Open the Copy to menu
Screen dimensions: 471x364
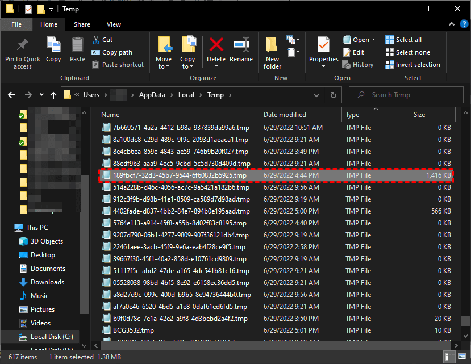187,53
